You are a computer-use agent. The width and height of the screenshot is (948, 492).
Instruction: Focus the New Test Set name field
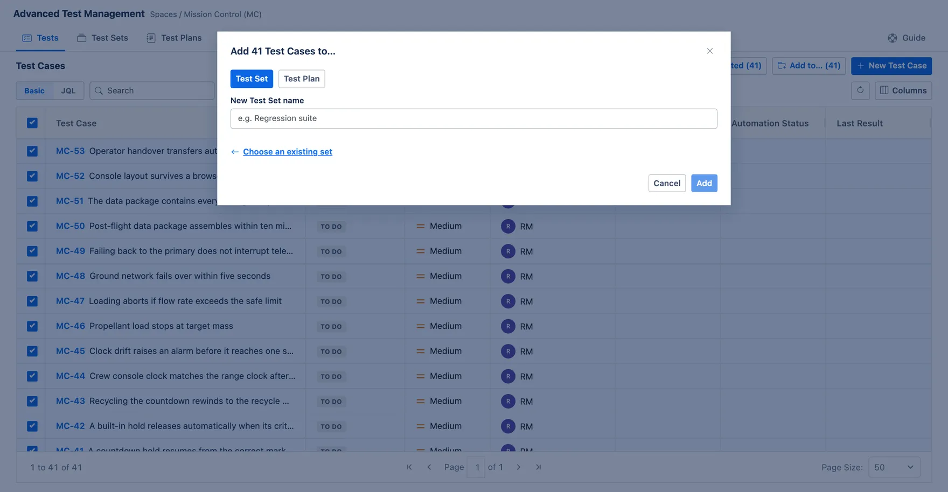(x=473, y=118)
